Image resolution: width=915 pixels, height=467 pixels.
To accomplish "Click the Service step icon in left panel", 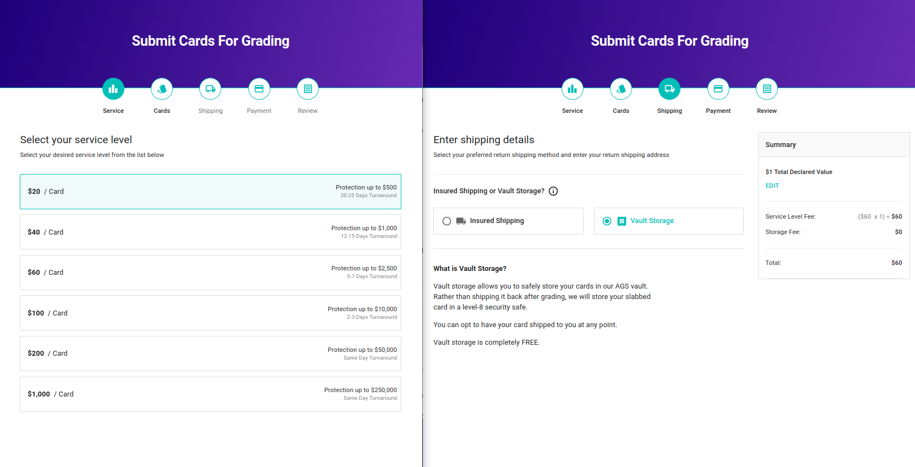I will (x=113, y=89).
